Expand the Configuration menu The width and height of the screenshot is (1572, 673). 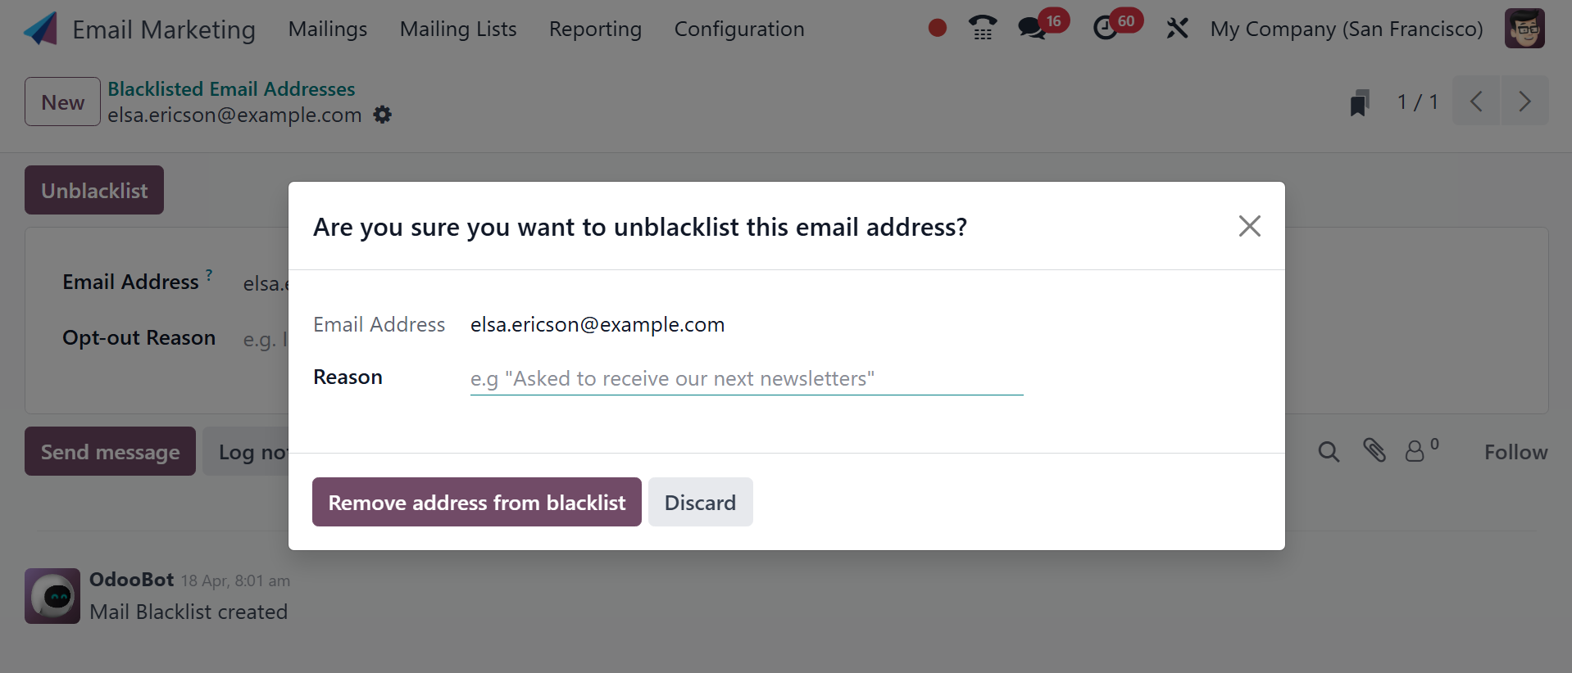click(x=739, y=29)
